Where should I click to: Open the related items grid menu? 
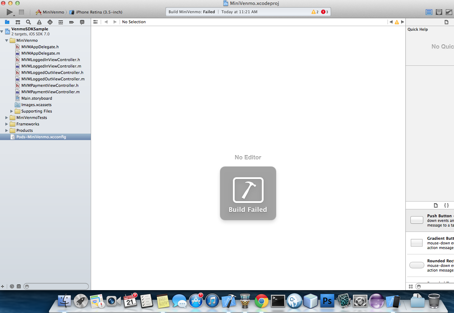click(x=95, y=22)
